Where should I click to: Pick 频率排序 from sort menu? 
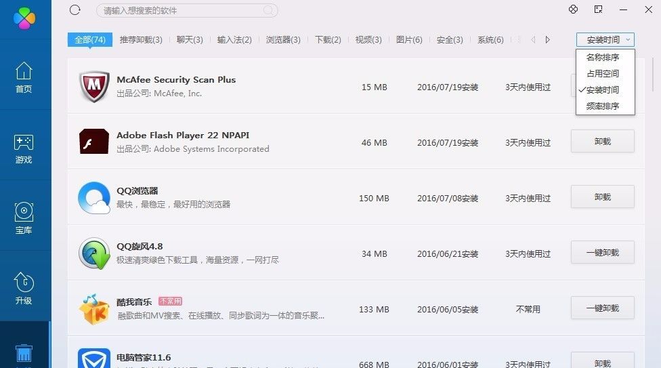(603, 106)
